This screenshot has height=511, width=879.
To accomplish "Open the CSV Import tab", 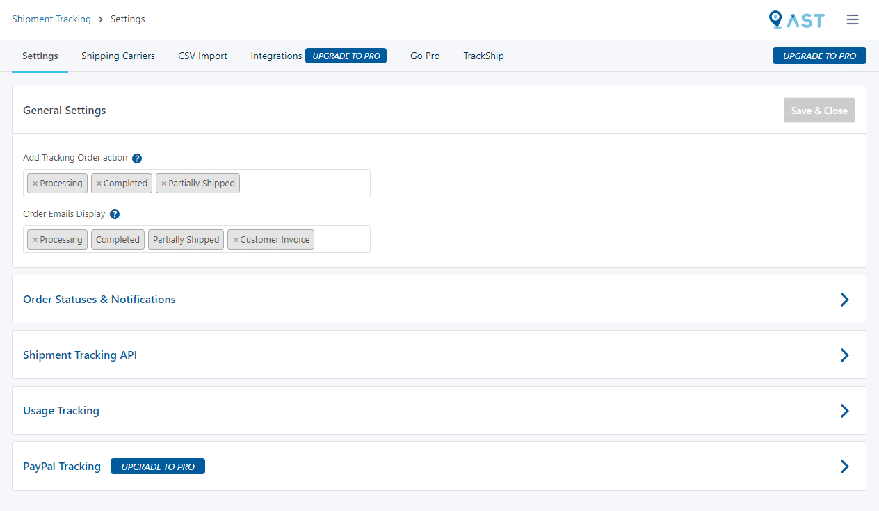I will pyautogui.click(x=202, y=56).
